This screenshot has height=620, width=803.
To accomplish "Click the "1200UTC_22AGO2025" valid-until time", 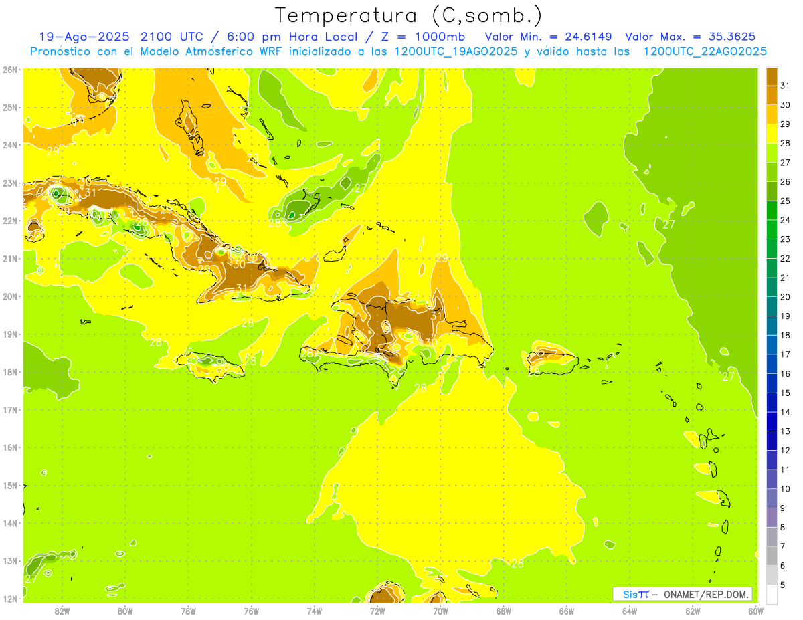I will (x=705, y=51).
